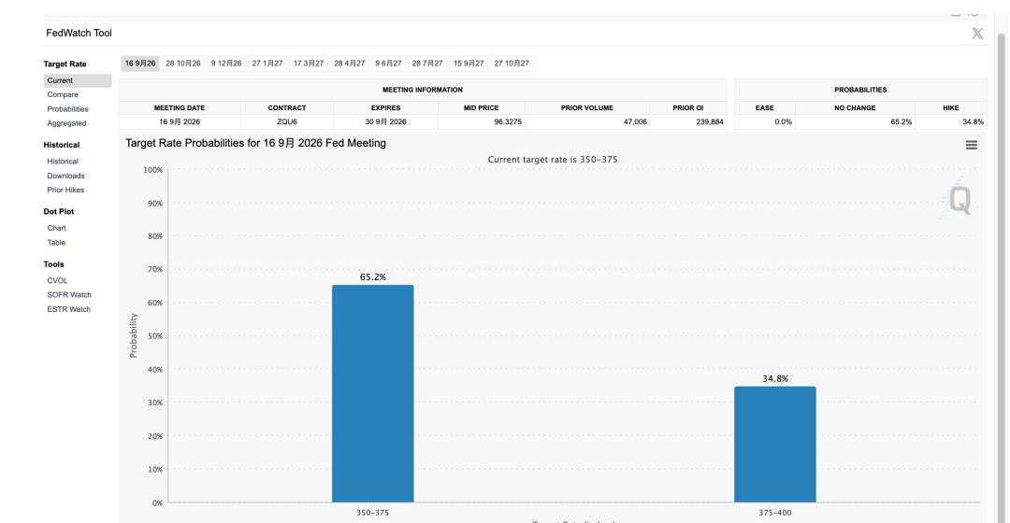Open the CVOL tool link
Image resolution: width=1010 pixels, height=523 pixels.
[x=57, y=281]
